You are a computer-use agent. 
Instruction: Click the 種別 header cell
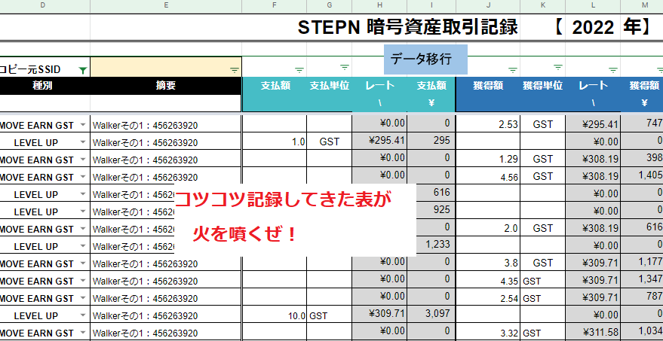45,86
